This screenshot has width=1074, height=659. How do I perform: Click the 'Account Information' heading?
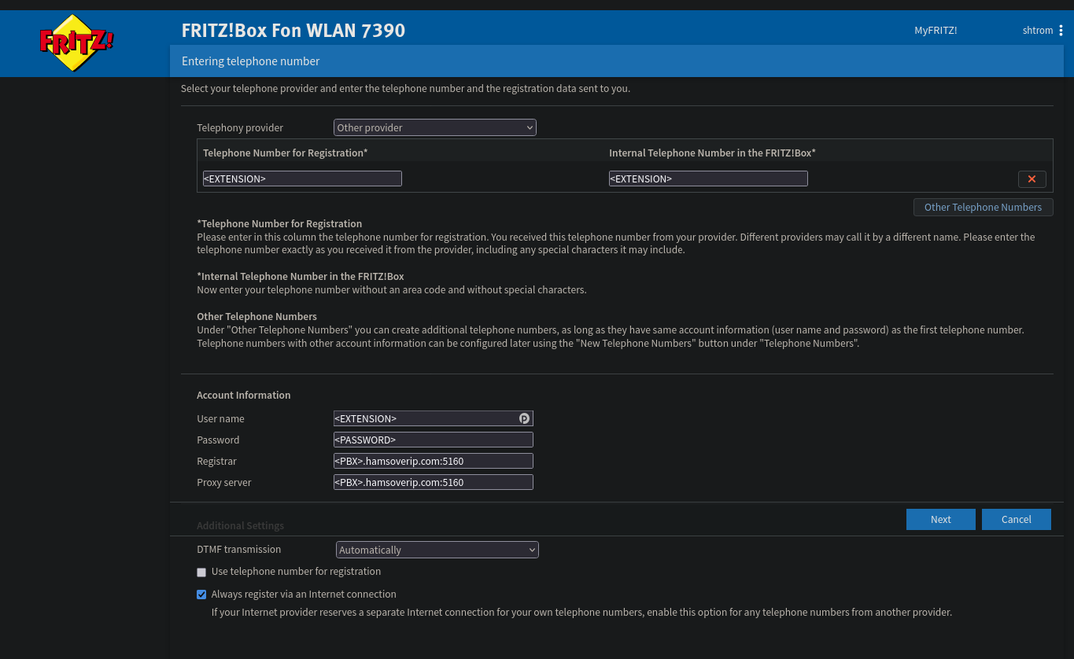tap(244, 396)
